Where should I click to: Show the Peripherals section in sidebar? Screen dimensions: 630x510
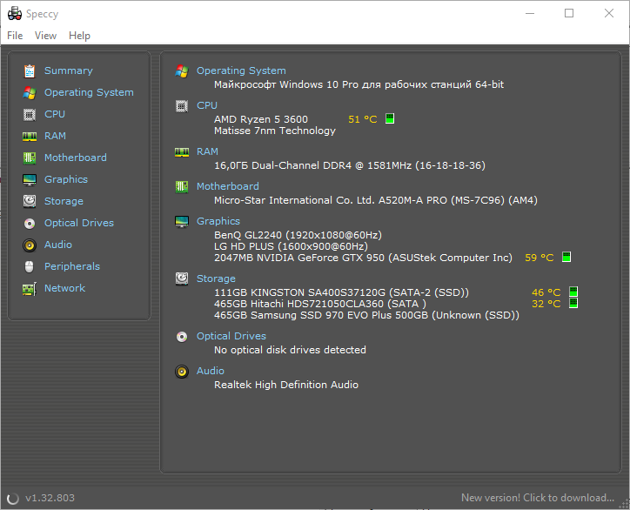tap(72, 266)
